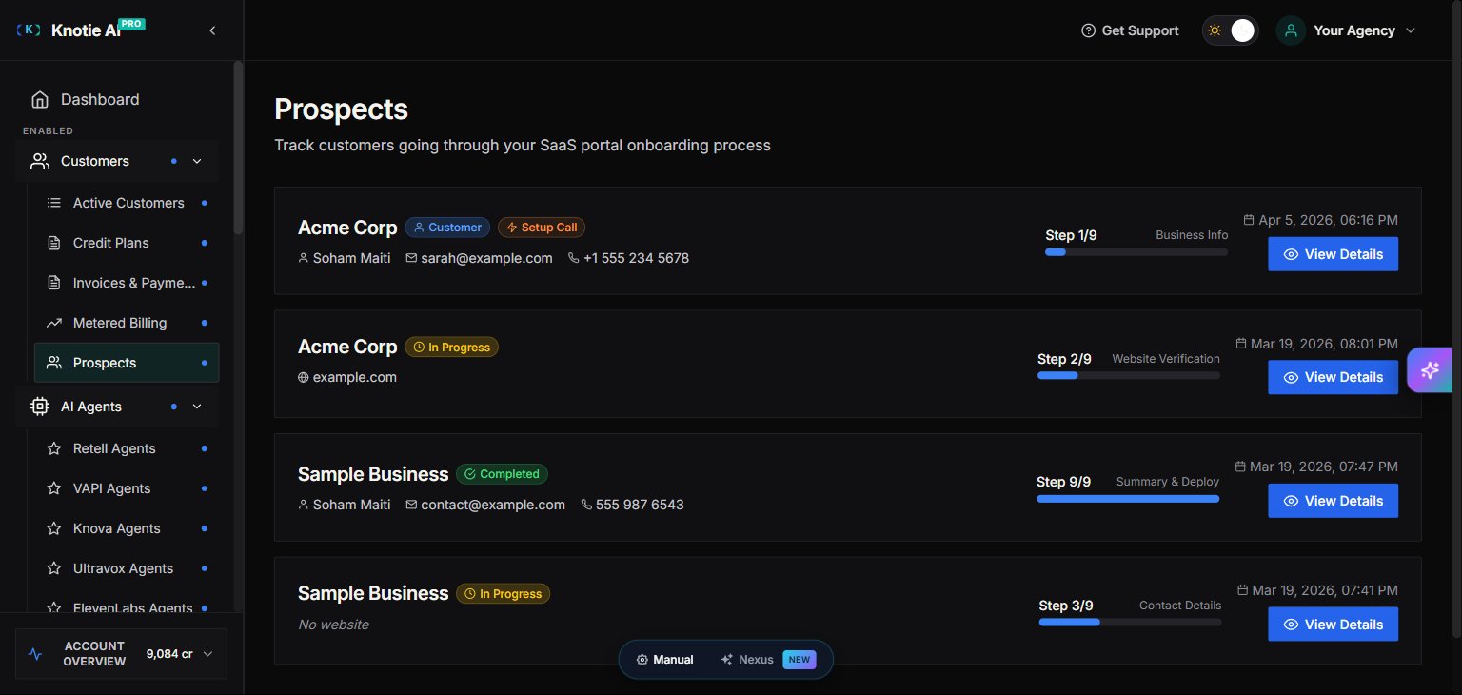View Details for Acme Corp Step 1/9

(x=1333, y=254)
